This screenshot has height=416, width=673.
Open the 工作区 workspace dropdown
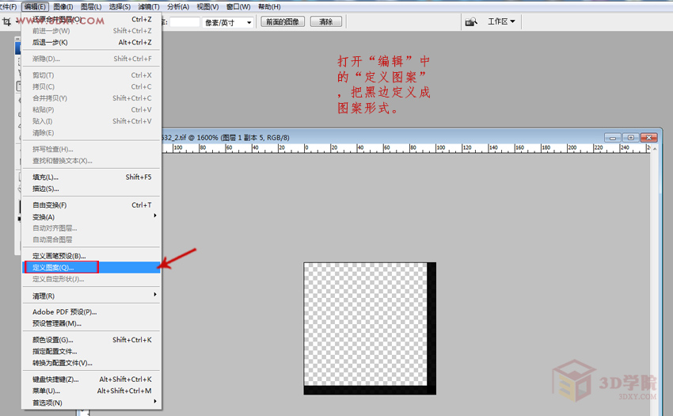[501, 21]
